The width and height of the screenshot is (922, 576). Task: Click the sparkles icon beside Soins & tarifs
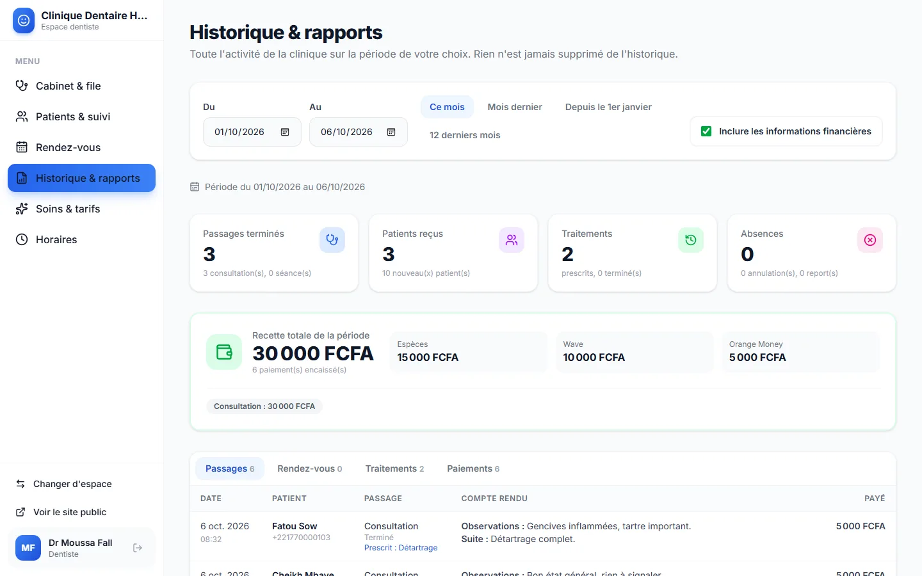coord(22,209)
